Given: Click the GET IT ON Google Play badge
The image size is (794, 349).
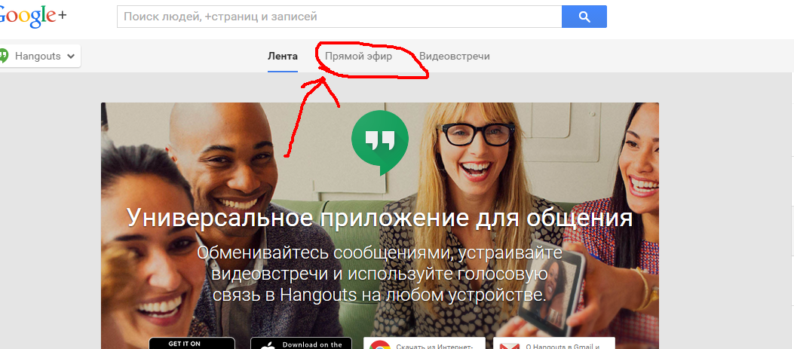Looking at the screenshot, I should (192, 344).
